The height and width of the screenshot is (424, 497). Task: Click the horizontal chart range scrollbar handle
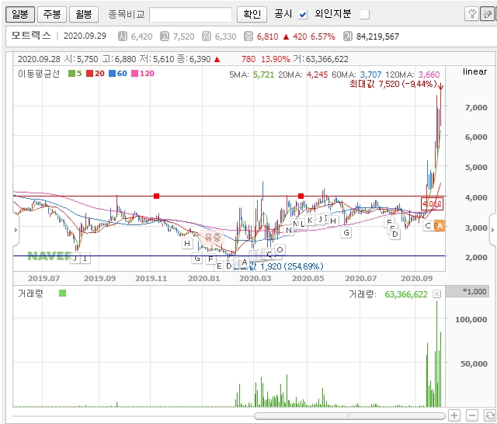pos(349,415)
